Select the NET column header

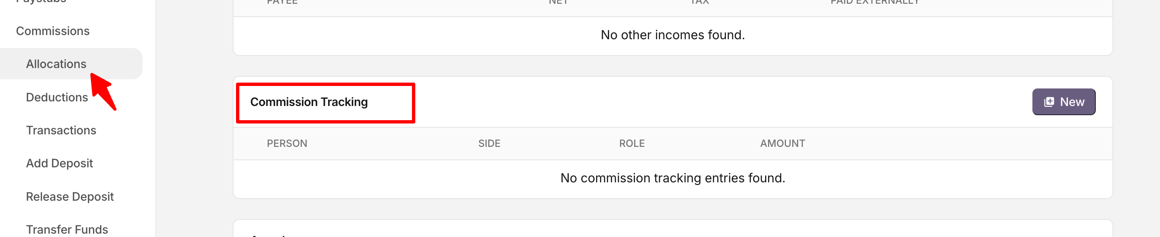pos(558,2)
